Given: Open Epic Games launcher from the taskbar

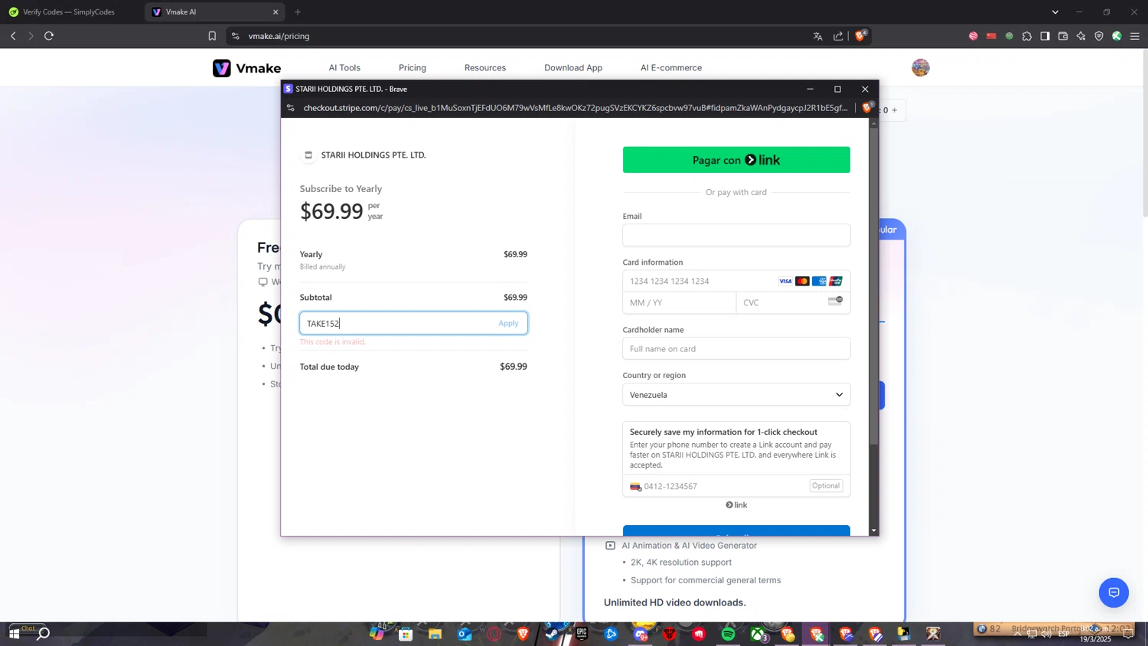Looking at the screenshot, I should [582, 634].
